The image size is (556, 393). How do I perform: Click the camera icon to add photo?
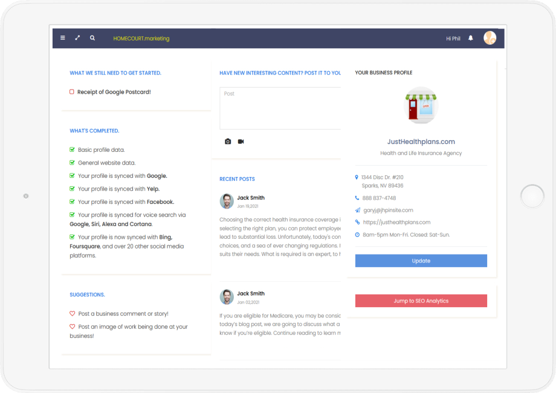[228, 141]
